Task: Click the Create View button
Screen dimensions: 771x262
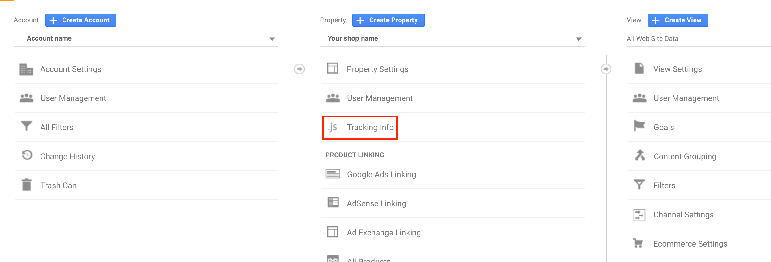Action: [678, 20]
